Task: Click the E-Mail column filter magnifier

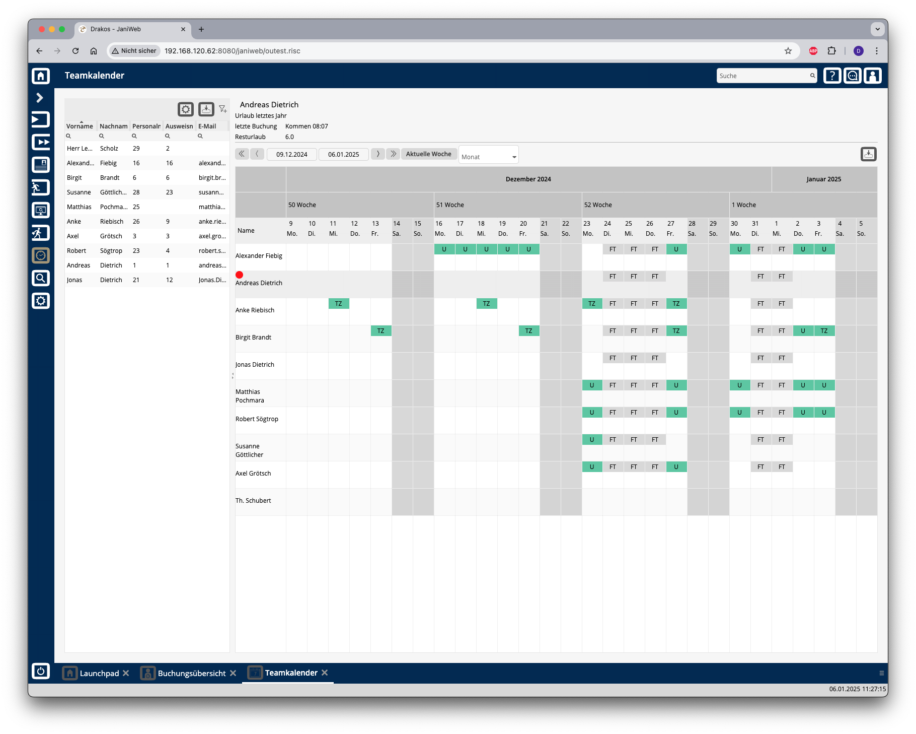Action: pyautogui.click(x=200, y=136)
